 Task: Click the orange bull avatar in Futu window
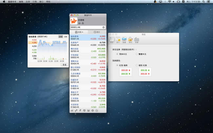pyautogui.click(x=74, y=21)
